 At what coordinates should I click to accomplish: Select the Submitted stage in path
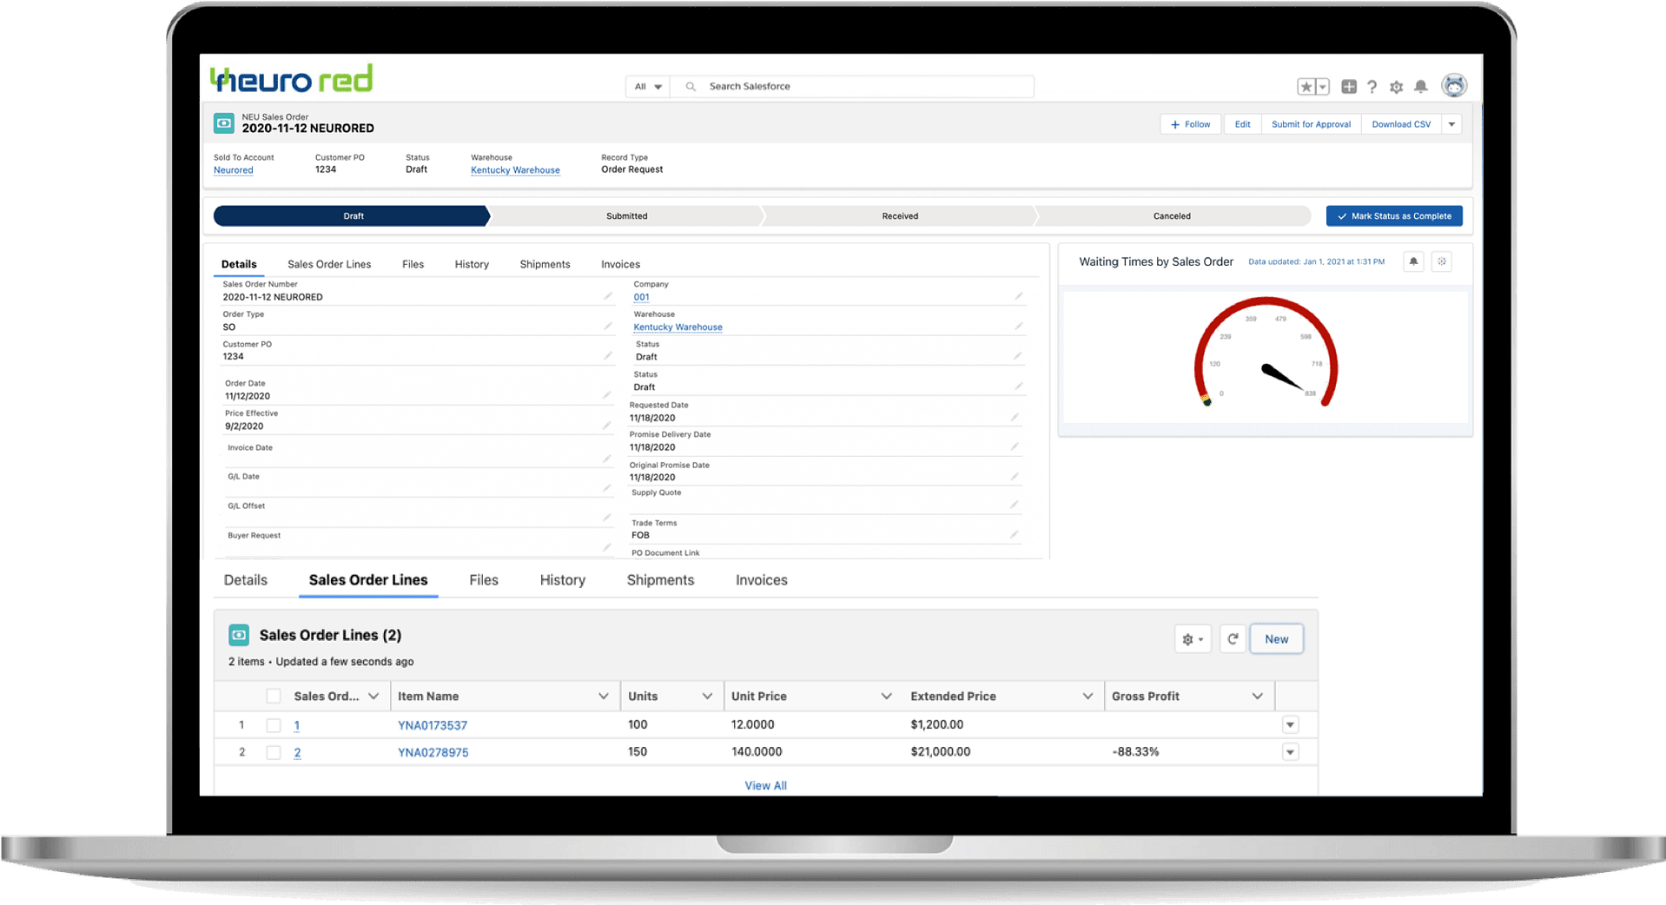coord(626,216)
